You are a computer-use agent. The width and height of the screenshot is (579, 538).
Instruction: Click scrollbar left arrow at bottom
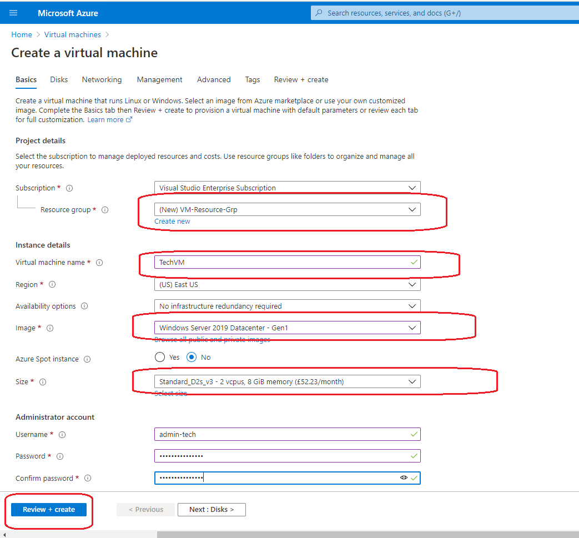4,535
